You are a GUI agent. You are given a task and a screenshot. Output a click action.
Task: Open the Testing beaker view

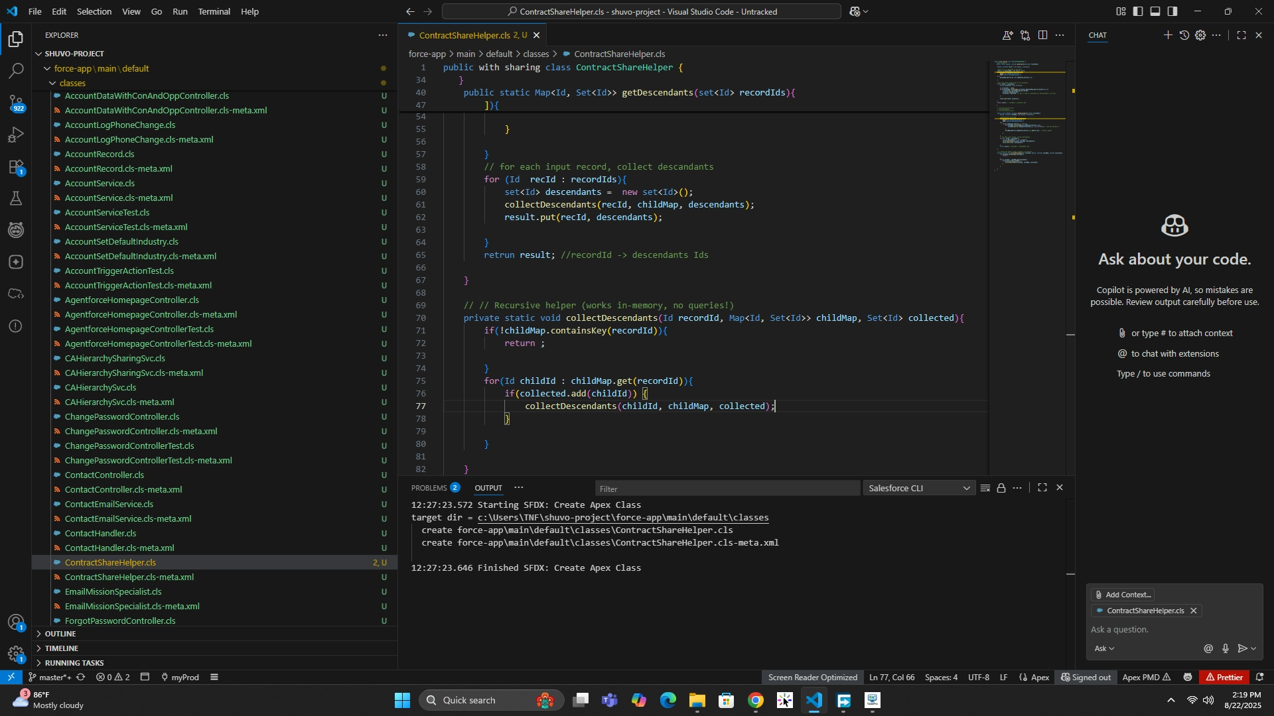pos(16,198)
